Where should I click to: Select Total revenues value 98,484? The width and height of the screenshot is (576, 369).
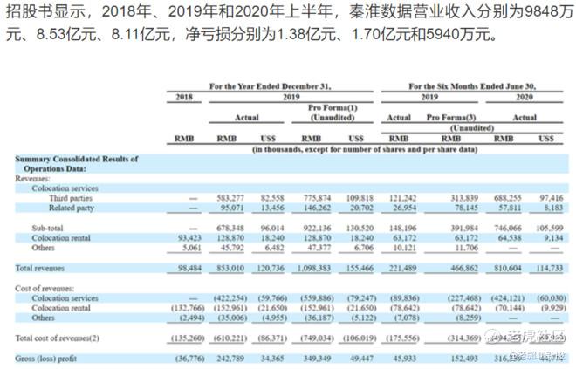pos(189,269)
